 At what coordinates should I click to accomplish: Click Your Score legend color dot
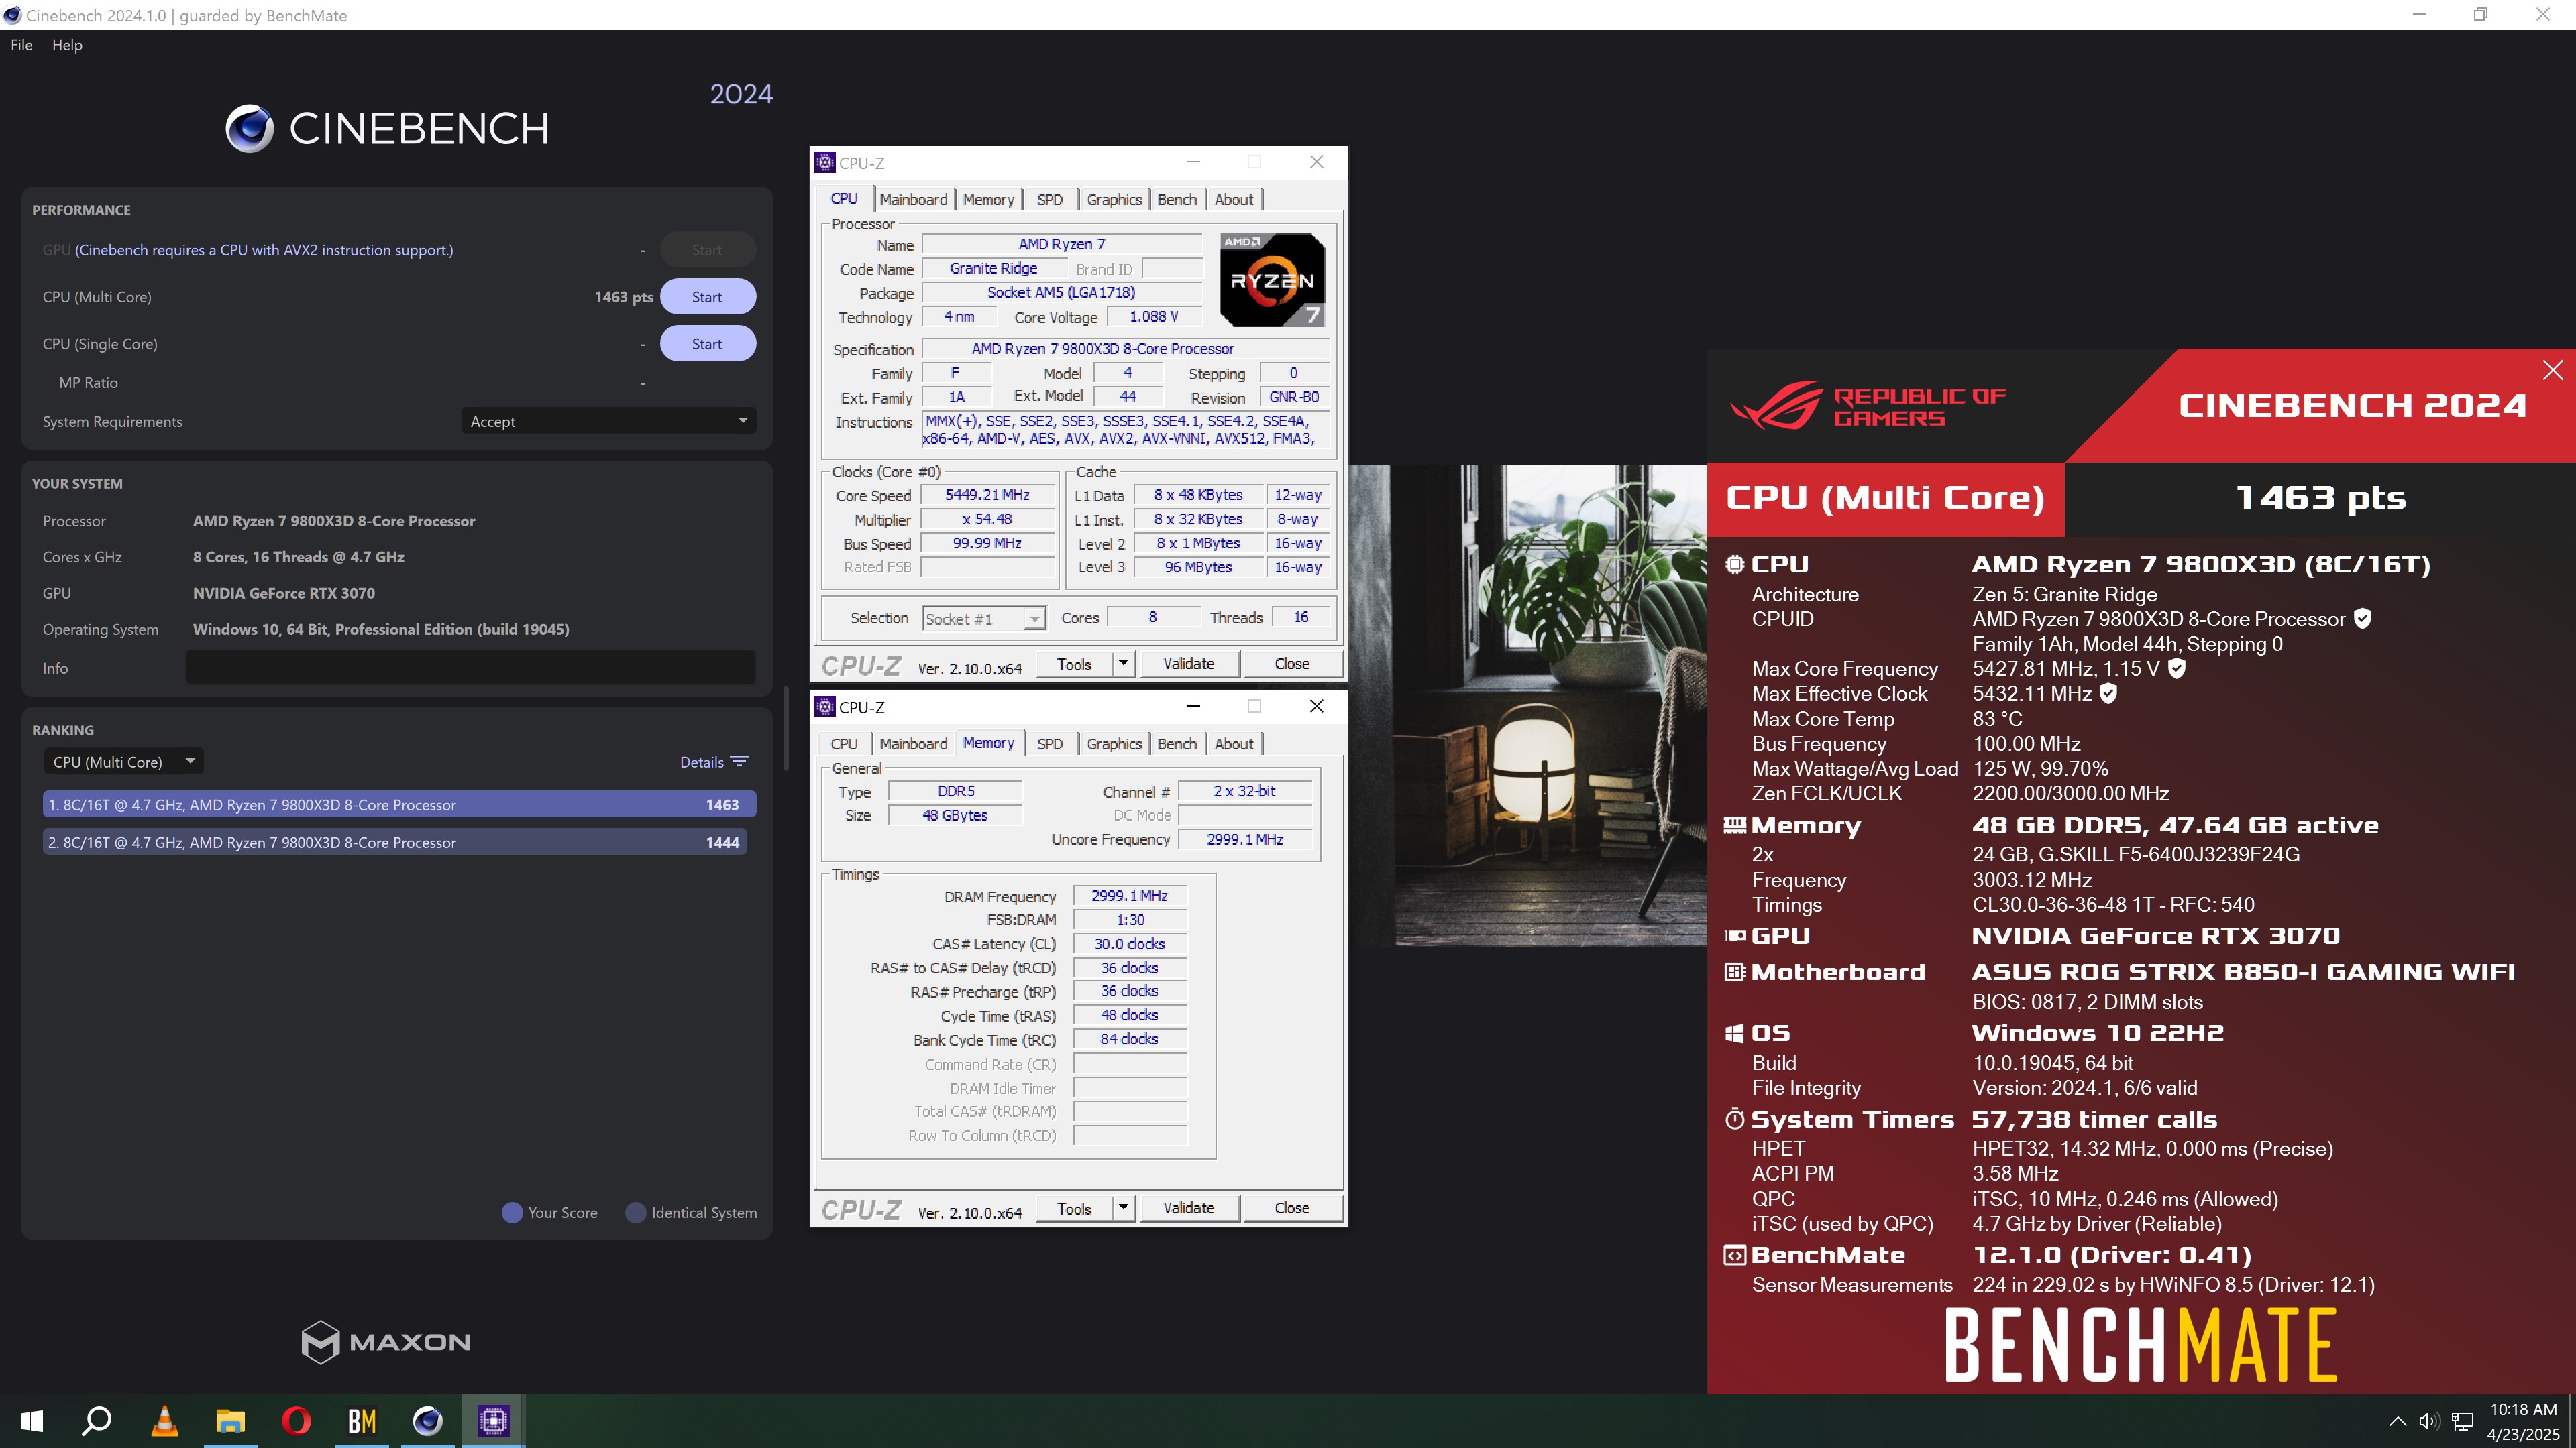click(x=512, y=1212)
